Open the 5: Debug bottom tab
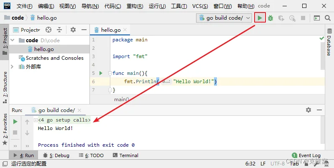The image size is (334, 168). click(56, 155)
